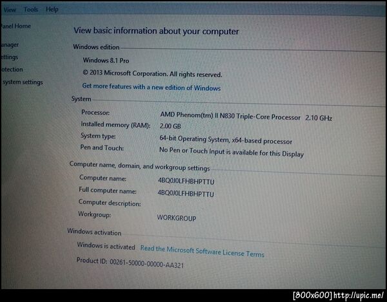The image size is (387, 302).
Task: Click the Windows is activated status text
Action: 106,246
